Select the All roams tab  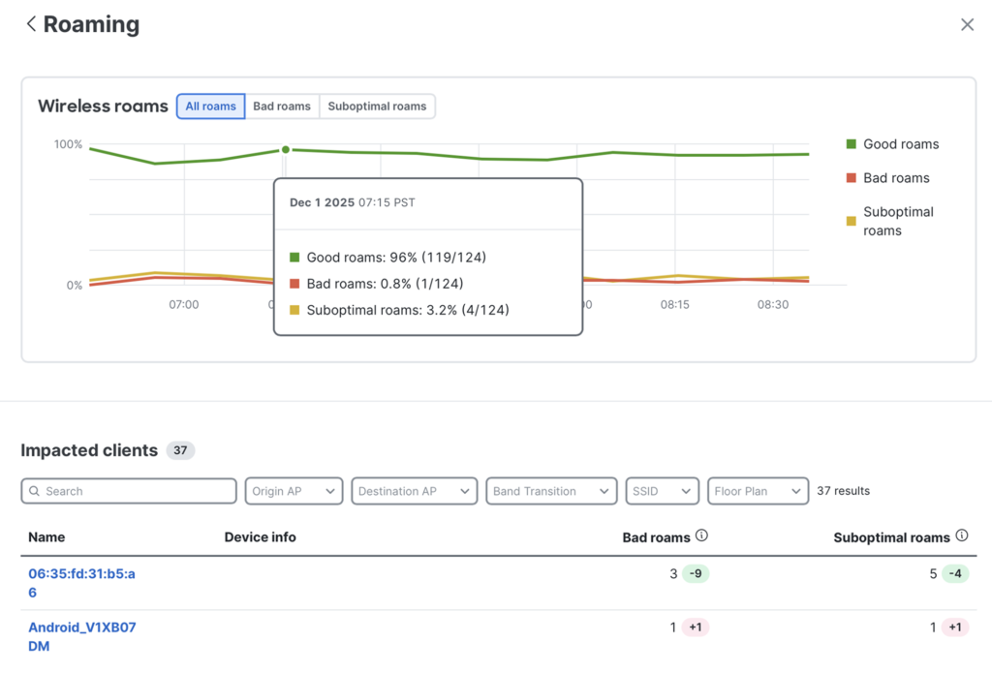210,107
